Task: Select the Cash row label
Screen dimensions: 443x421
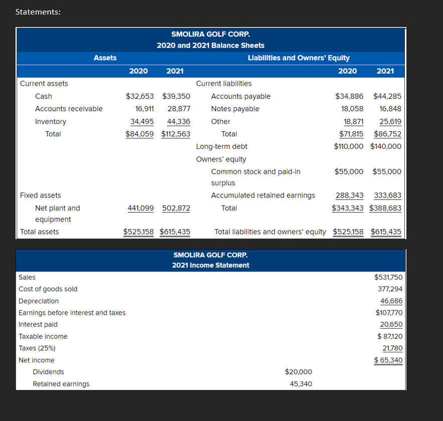Action: pyautogui.click(x=43, y=96)
